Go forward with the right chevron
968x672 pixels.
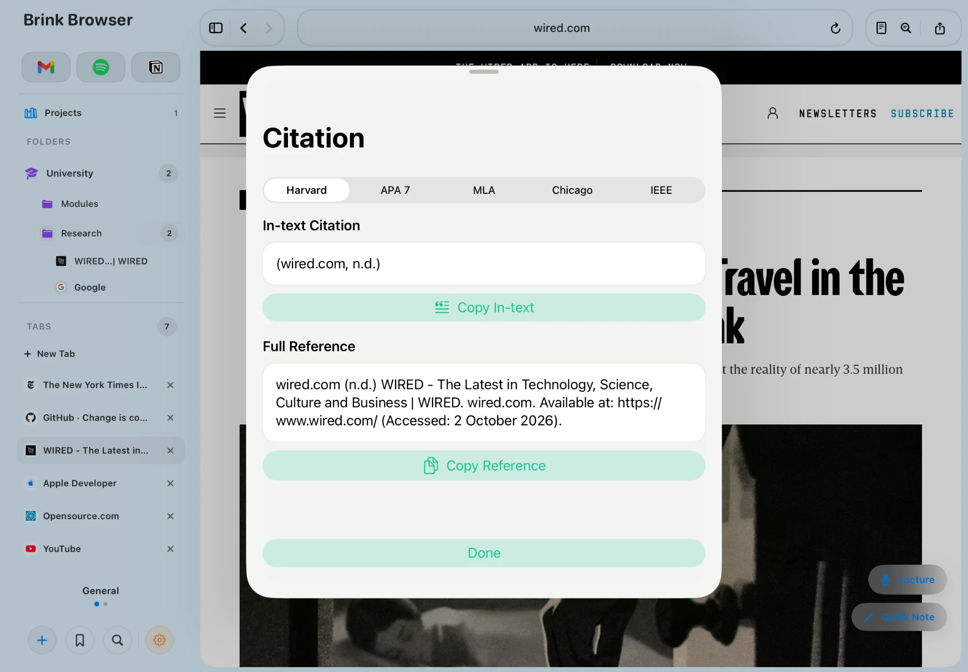coord(269,28)
